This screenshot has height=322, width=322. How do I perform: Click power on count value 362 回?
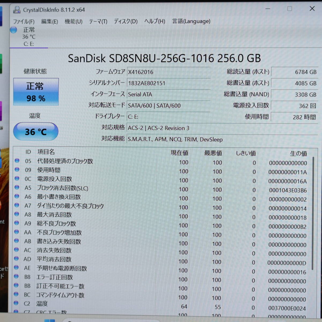point(295,106)
